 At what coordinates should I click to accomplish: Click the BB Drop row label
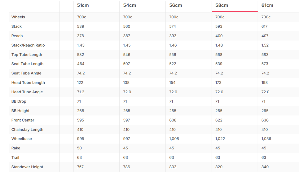coord(19,101)
